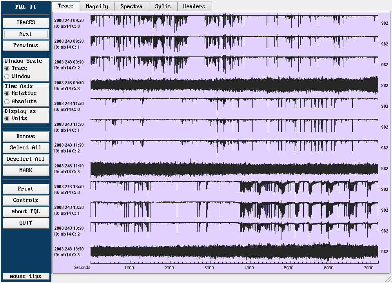The height and width of the screenshot is (283, 392).
Task: Go to Previous traces page
Action: click(x=26, y=45)
